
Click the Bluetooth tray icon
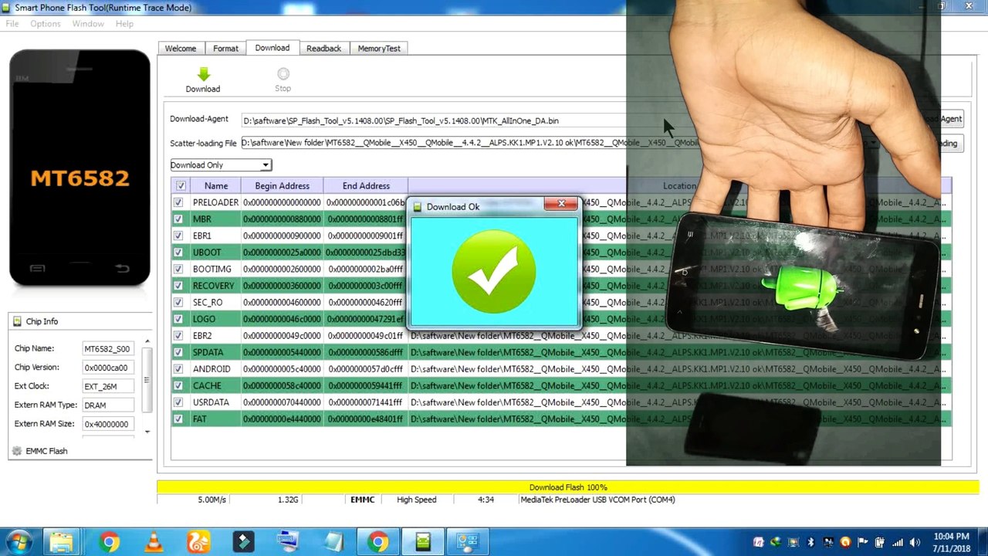point(810,543)
